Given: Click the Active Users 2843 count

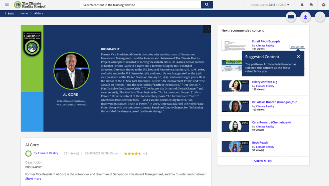Looking at the screenshot, I should click(x=272, y=5).
